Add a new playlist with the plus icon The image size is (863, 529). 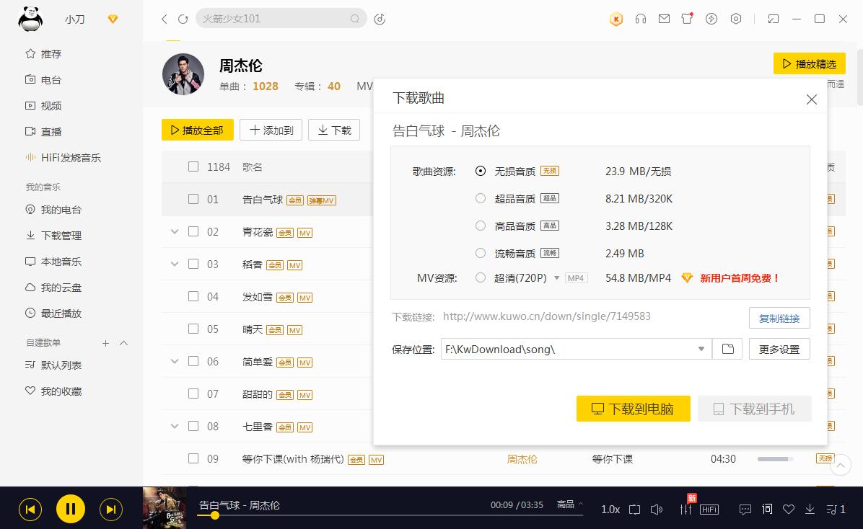point(105,343)
